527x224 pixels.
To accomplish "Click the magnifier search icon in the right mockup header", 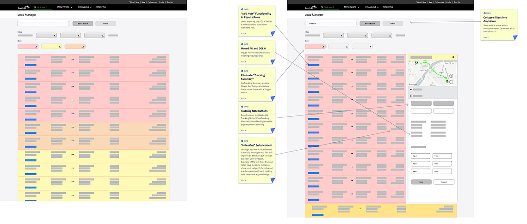I will pos(322,7).
